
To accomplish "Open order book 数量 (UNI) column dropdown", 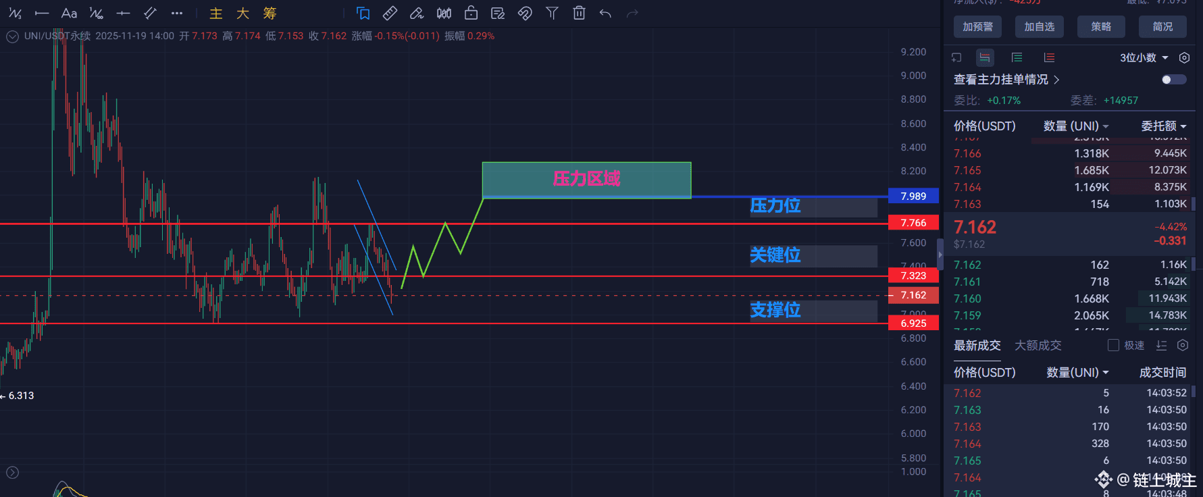I will click(1077, 126).
